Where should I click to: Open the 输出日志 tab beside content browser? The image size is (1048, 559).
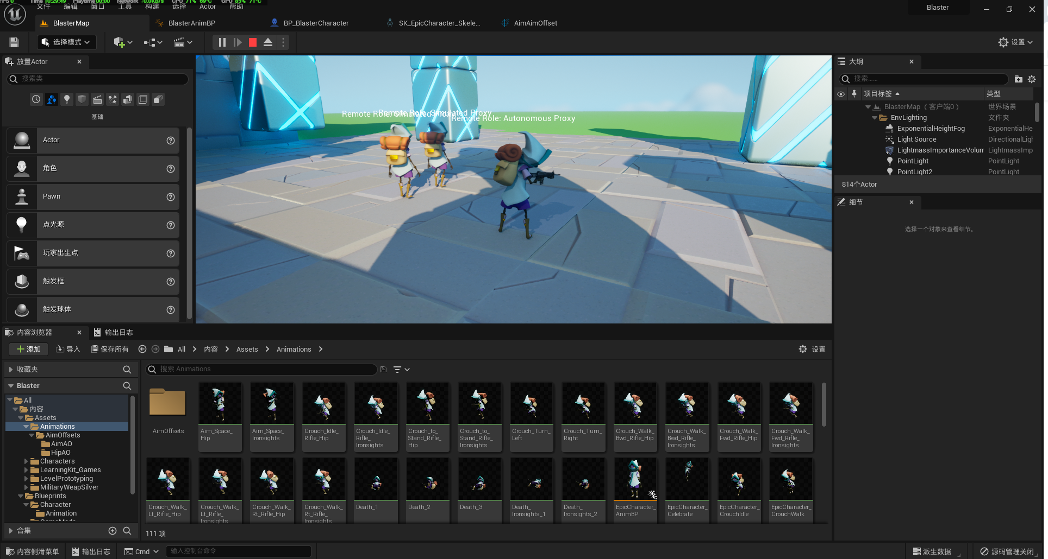click(x=113, y=332)
